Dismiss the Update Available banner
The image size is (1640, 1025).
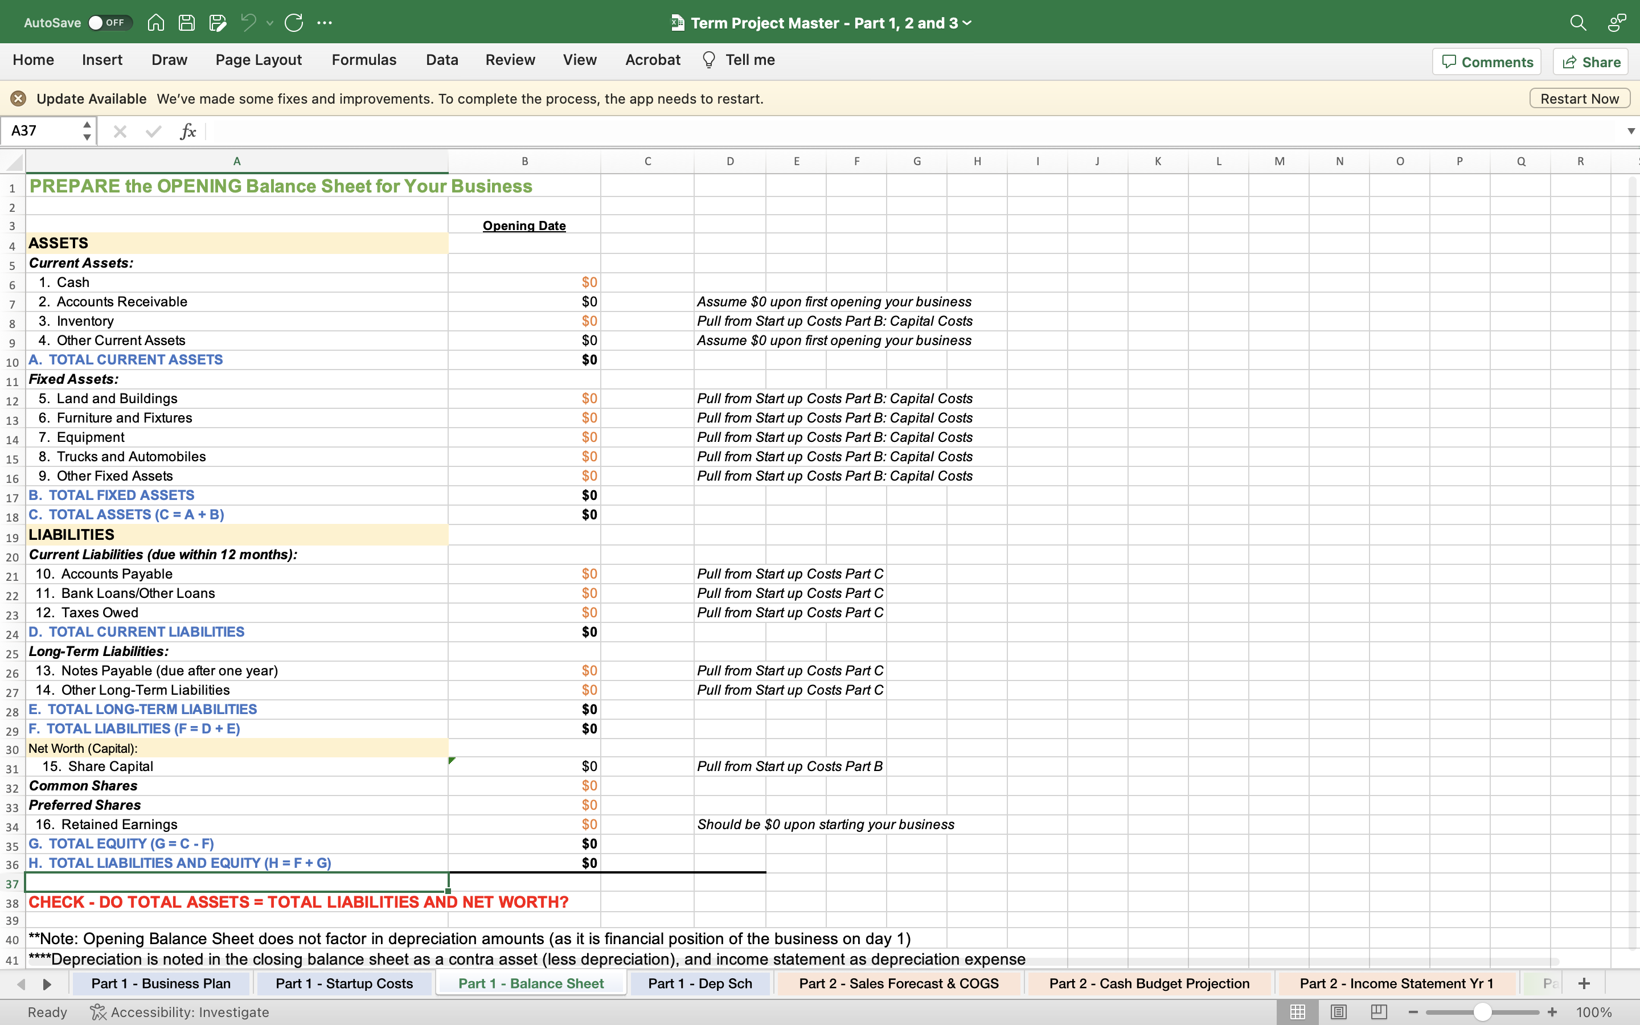(18, 99)
